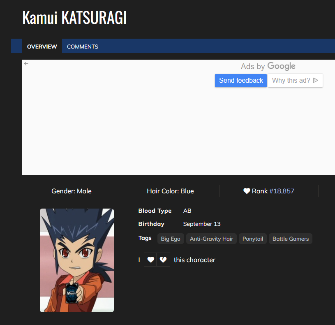Click the Ponytail tag
335x325 pixels.
click(x=252, y=239)
